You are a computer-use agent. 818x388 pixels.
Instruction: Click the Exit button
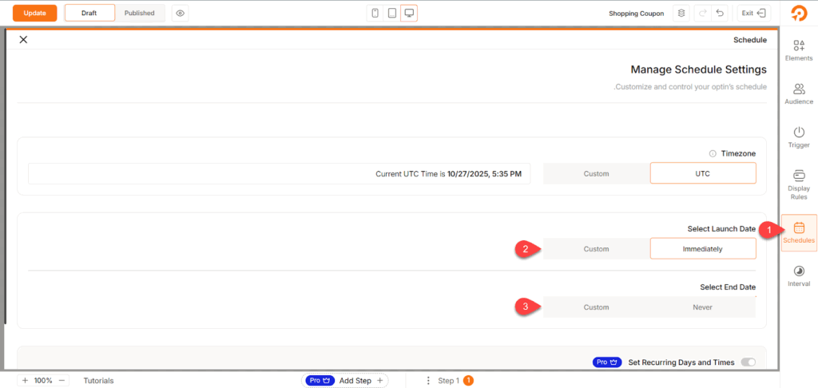click(x=754, y=13)
